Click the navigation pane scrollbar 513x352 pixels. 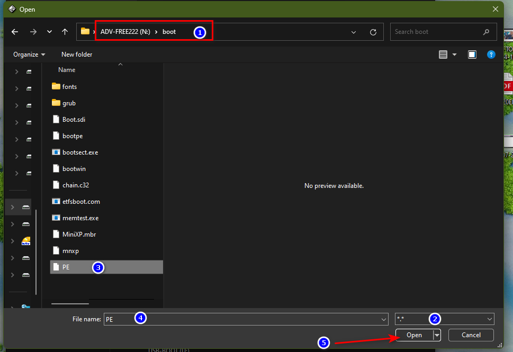[36, 252]
